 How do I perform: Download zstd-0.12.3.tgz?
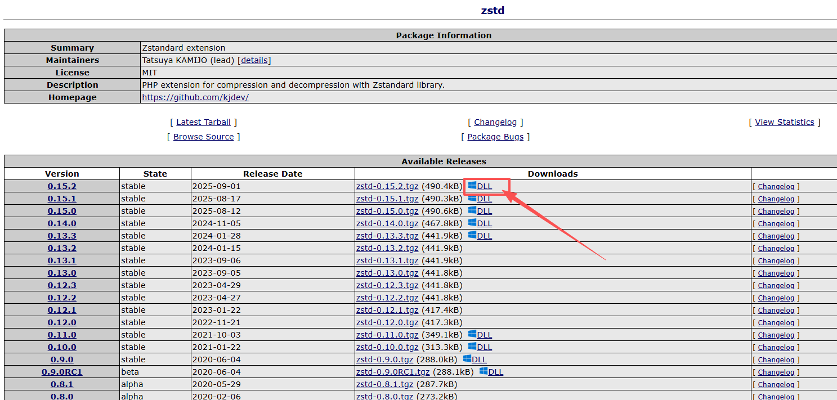coord(387,285)
